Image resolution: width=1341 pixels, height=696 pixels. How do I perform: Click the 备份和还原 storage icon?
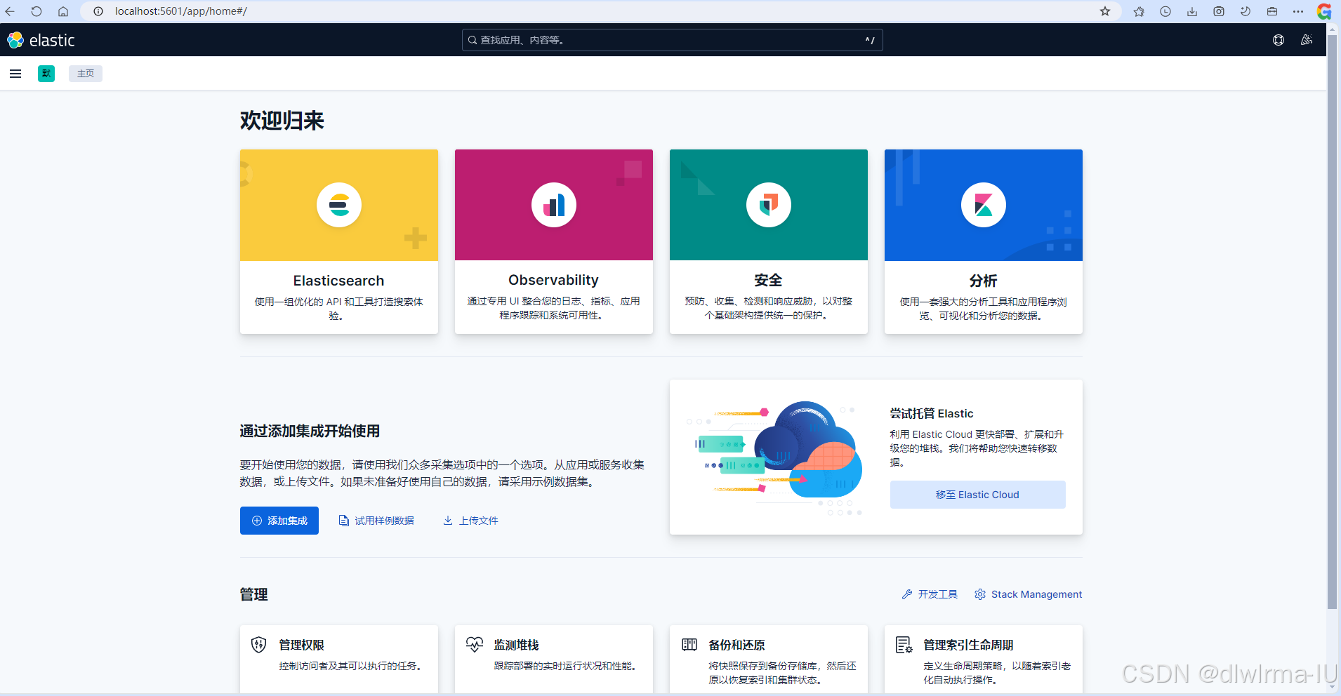[x=689, y=644]
